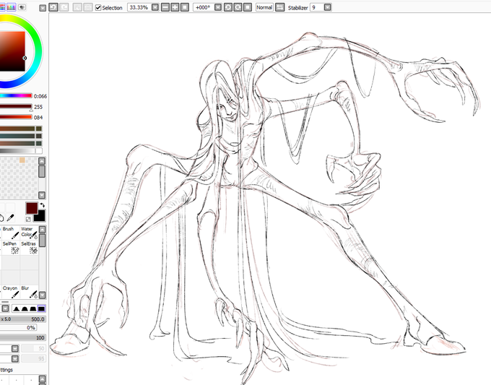Reset canvas rotation with square button
The image size is (491, 385).
(x=248, y=7)
